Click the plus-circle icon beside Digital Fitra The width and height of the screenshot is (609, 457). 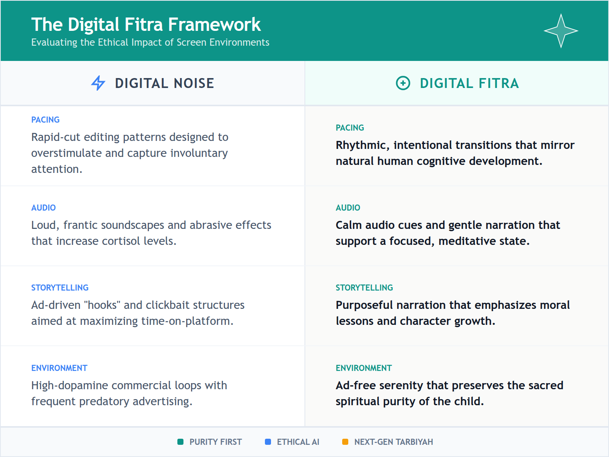403,83
